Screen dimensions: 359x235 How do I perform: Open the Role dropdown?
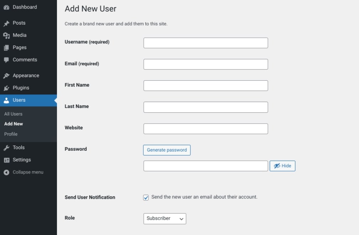pos(164,219)
